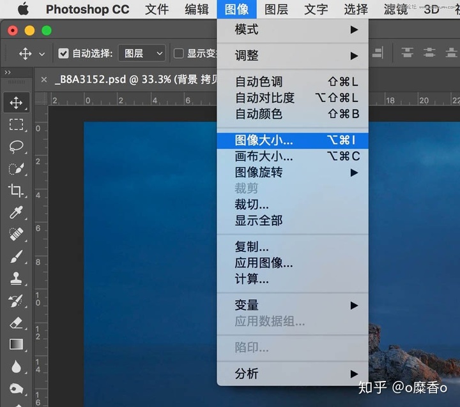Open the Photoshop CC application menu

pyautogui.click(x=88, y=10)
